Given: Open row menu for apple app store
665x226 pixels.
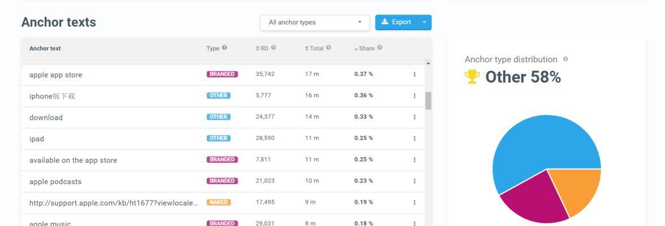Looking at the screenshot, I should (x=414, y=74).
